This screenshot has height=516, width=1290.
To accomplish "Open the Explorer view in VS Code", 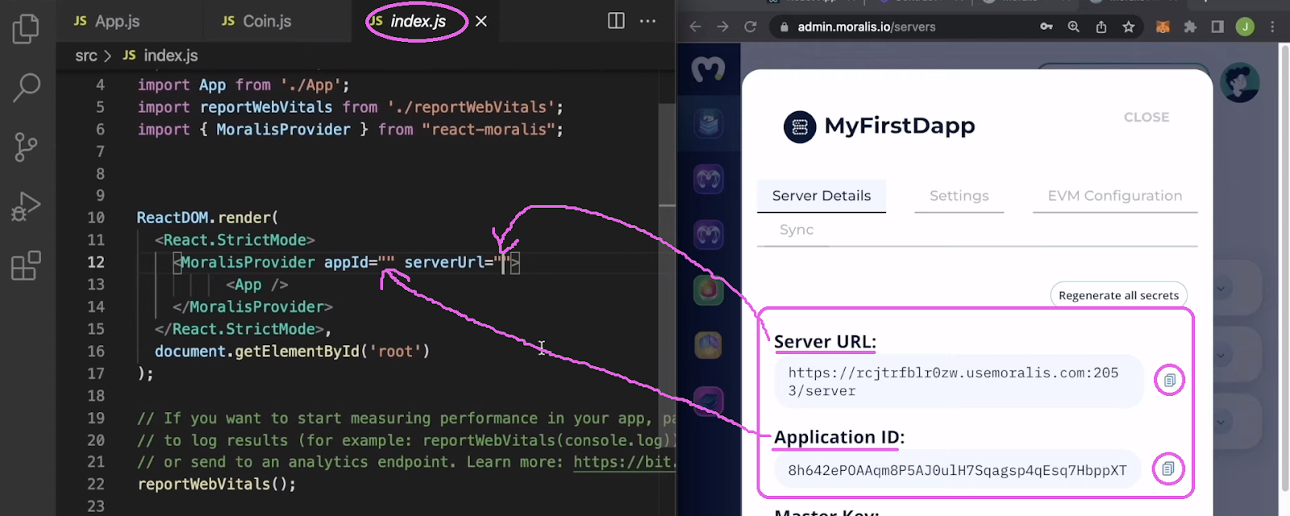I will point(26,28).
